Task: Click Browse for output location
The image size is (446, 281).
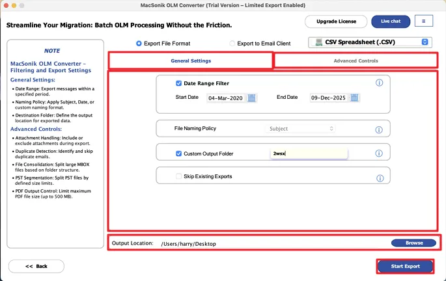Action: 413,243
